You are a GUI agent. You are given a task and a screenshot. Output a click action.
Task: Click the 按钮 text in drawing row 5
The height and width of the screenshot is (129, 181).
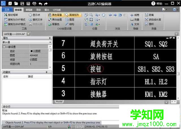(96, 69)
